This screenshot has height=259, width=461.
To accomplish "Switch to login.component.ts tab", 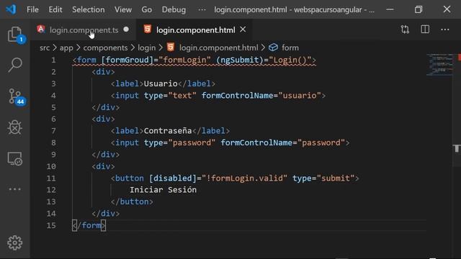I will (x=84, y=30).
